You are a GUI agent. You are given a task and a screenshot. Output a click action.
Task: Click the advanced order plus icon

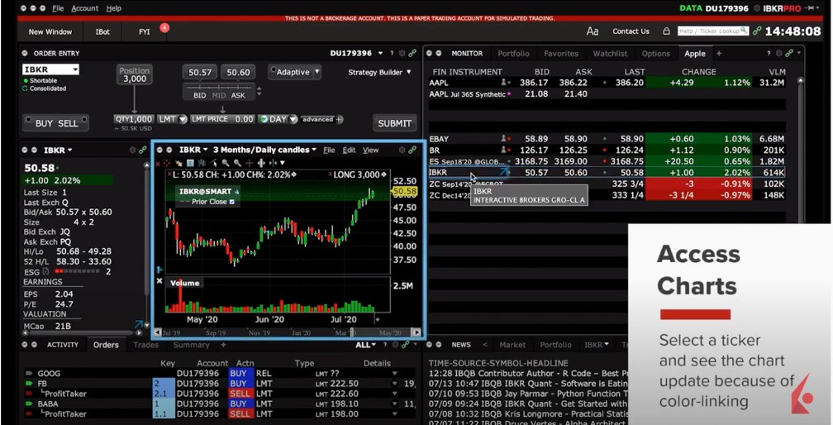pyautogui.click(x=339, y=119)
